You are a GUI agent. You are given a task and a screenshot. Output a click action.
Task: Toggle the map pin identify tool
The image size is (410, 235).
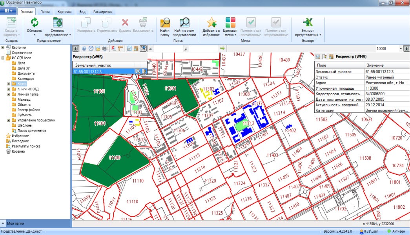coord(143,48)
